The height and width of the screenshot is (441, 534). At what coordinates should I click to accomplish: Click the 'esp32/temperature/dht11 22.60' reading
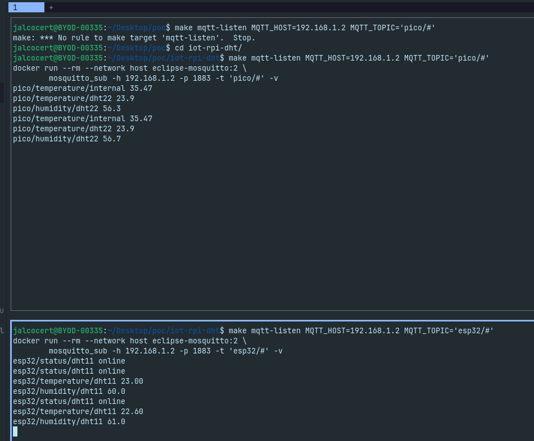pyautogui.click(x=78, y=411)
